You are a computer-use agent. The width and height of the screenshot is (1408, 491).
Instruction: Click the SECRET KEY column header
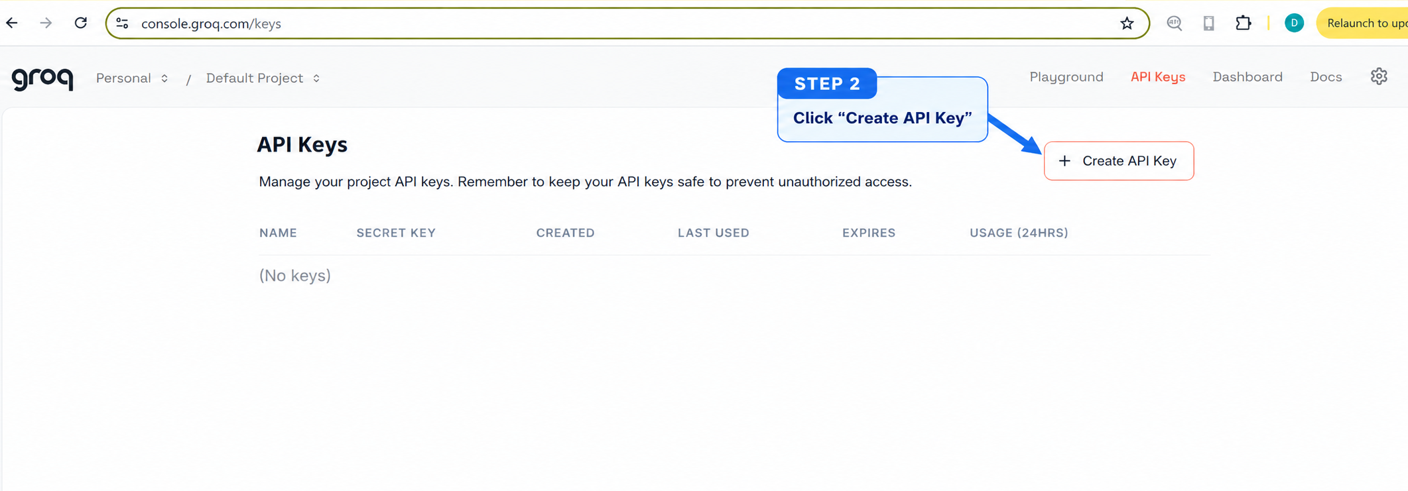[x=396, y=233]
